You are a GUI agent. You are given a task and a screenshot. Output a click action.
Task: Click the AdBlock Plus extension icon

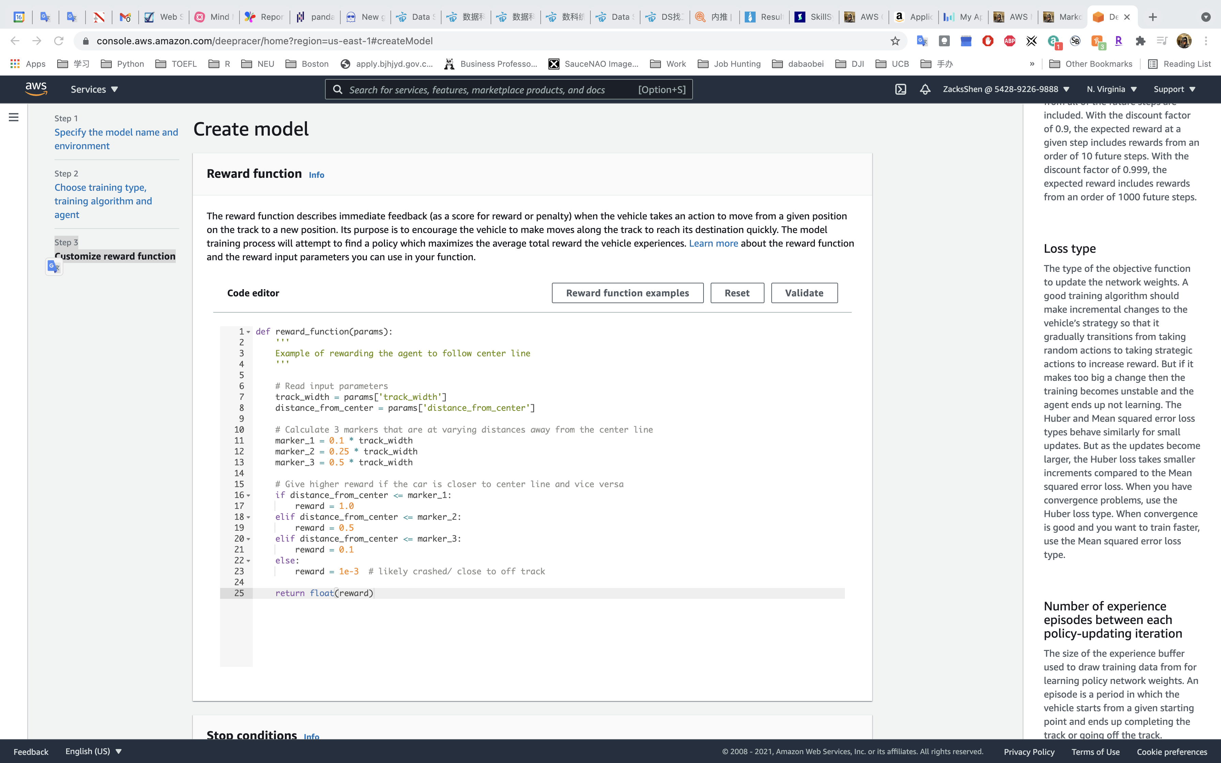coord(1009,41)
